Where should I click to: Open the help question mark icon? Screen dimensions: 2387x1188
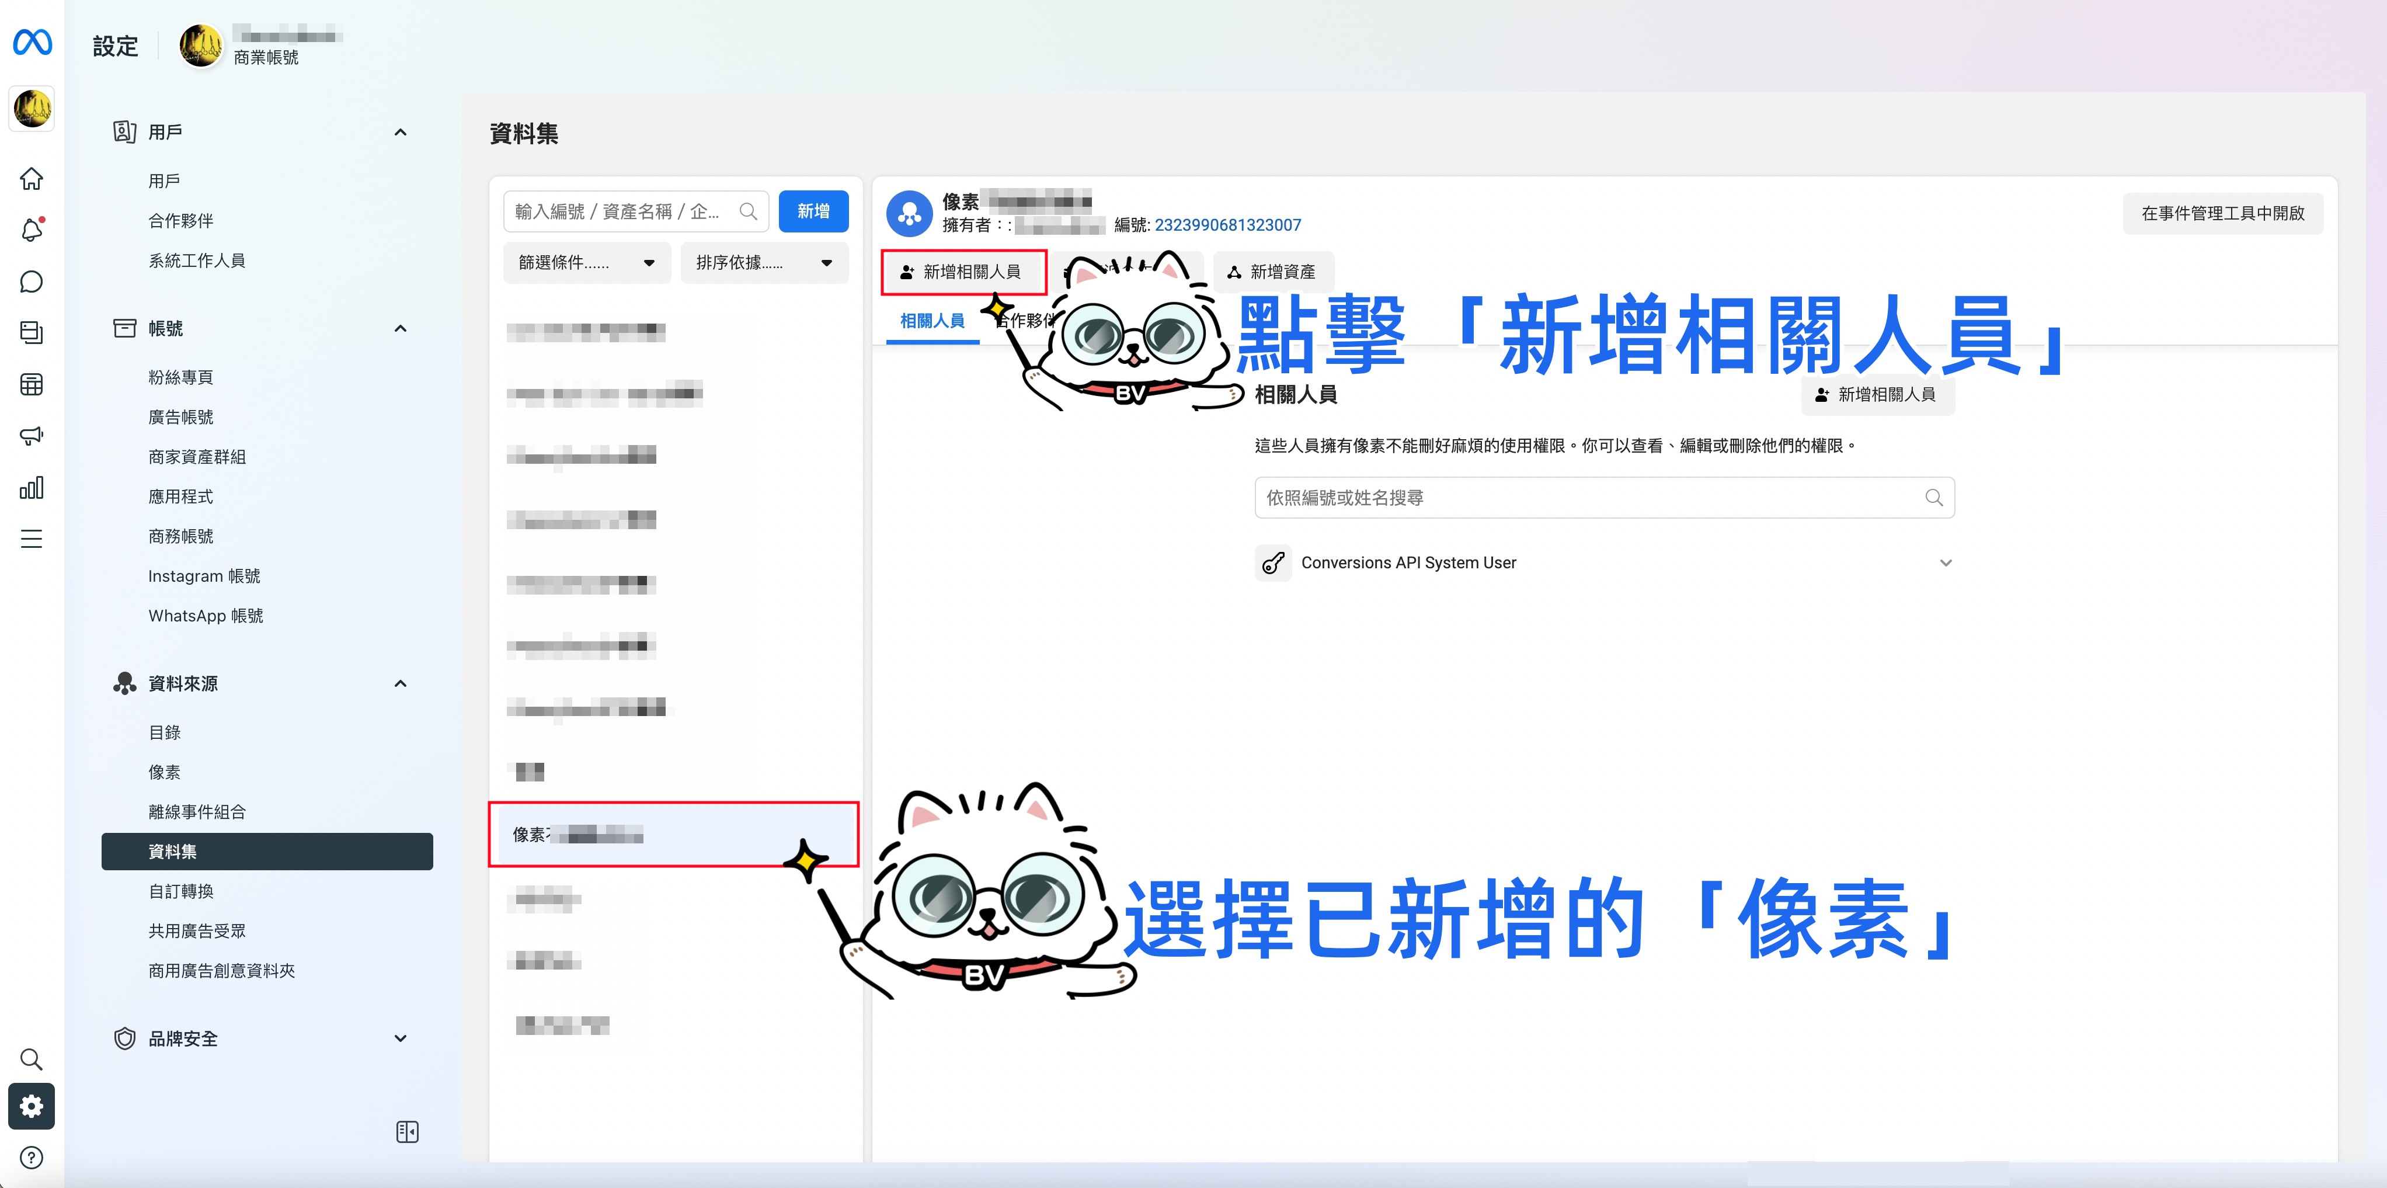point(32,1158)
